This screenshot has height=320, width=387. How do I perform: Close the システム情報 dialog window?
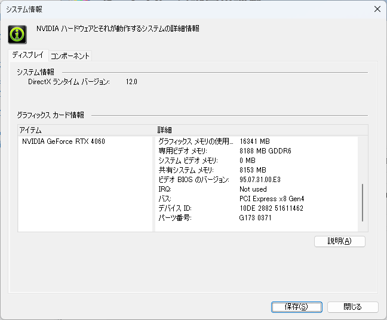pyautogui.click(x=377, y=9)
